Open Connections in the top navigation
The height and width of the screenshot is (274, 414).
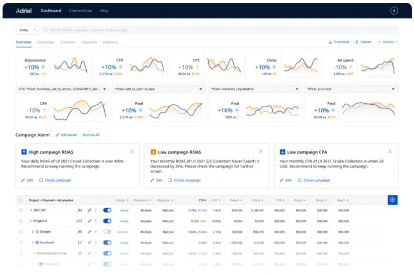pos(80,11)
